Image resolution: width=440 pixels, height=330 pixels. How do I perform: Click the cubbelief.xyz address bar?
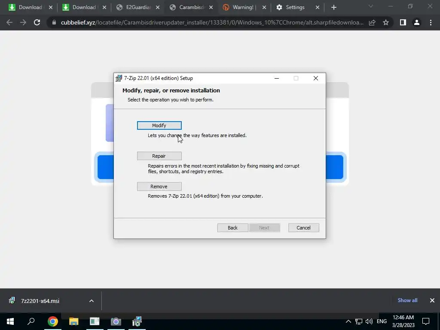coord(212,22)
